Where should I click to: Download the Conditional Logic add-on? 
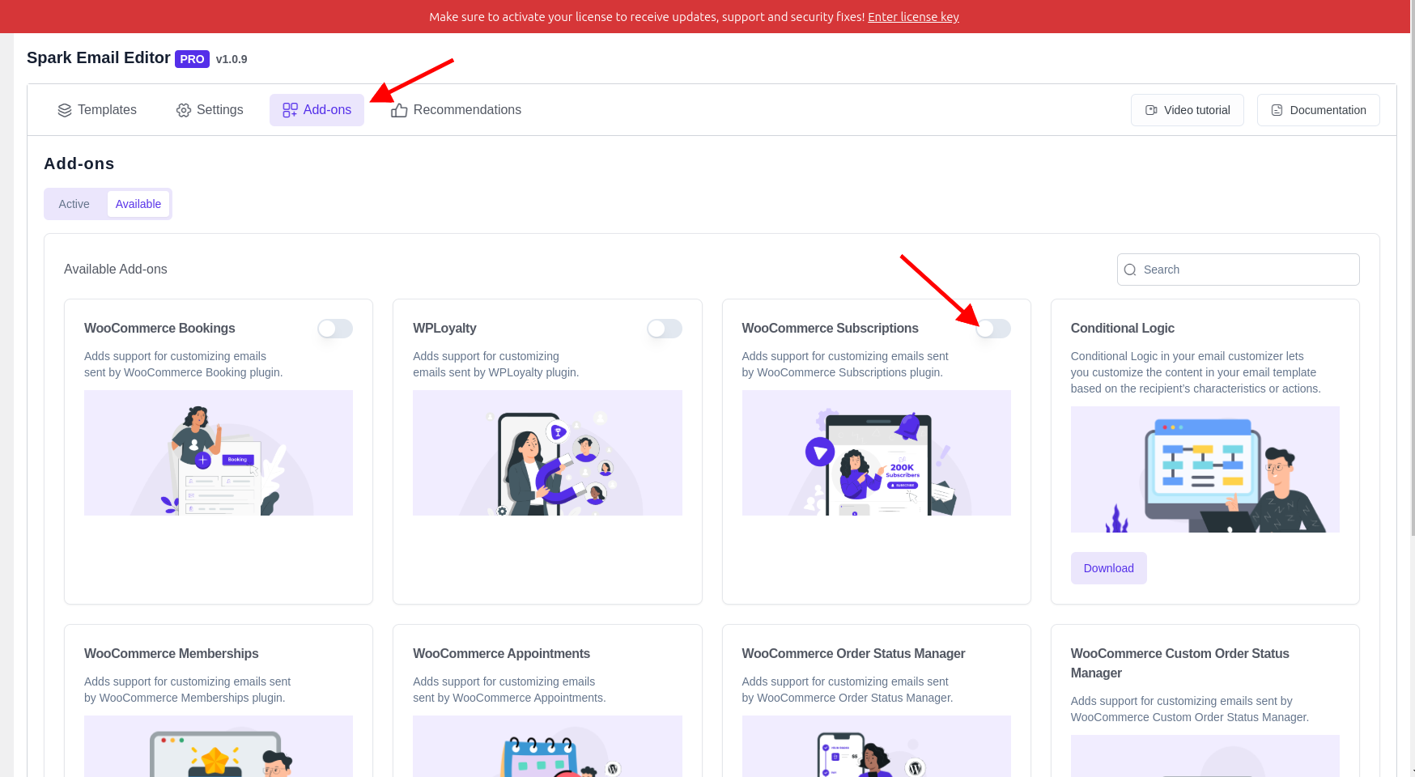coord(1108,568)
